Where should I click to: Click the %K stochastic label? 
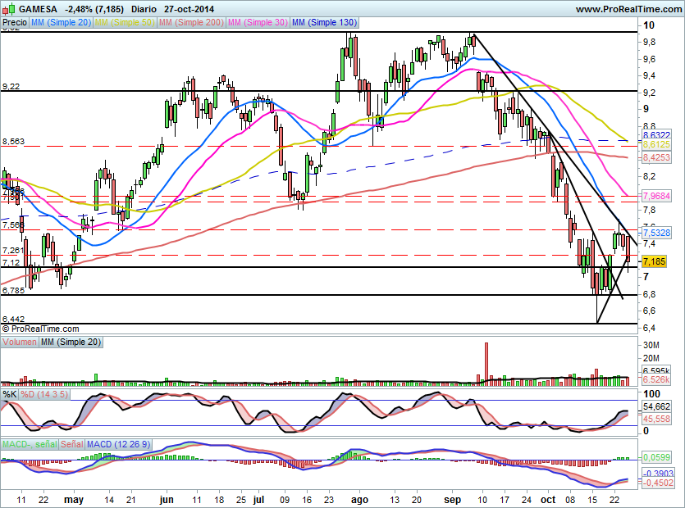10,395
